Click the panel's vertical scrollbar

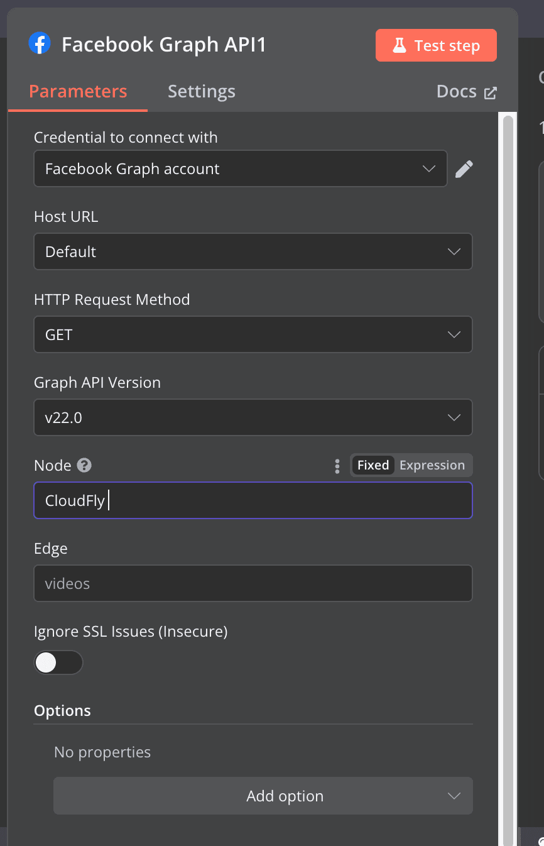(508, 440)
